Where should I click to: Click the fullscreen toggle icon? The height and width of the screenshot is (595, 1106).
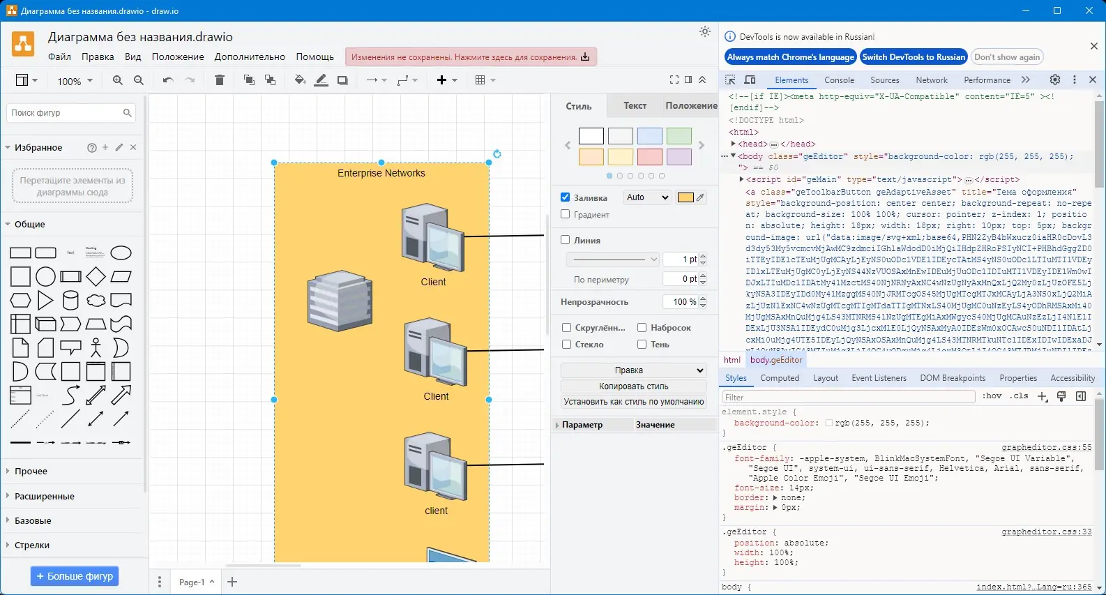click(674, 80)
